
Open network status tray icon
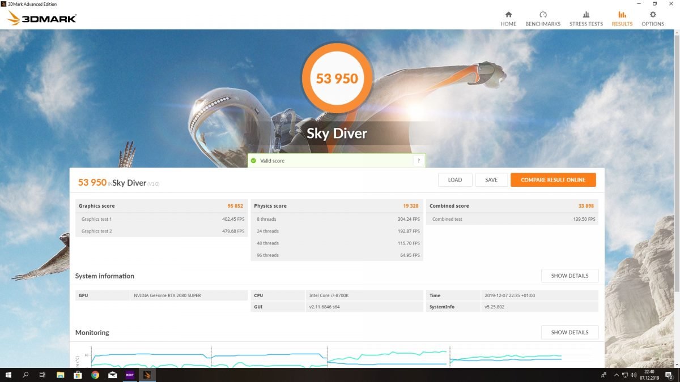(x=624, y=375)
